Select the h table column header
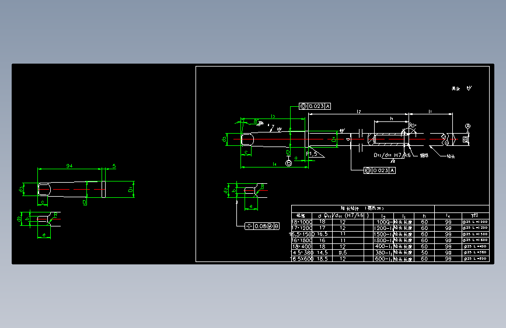This screenshot has width=506, height=328. pyautogui.click(x=424, y=216)
